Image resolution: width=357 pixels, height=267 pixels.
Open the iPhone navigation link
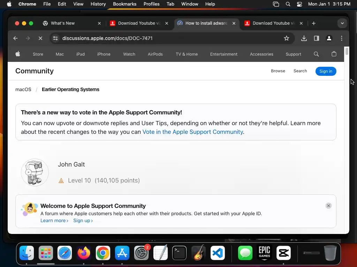pos(104,54)
